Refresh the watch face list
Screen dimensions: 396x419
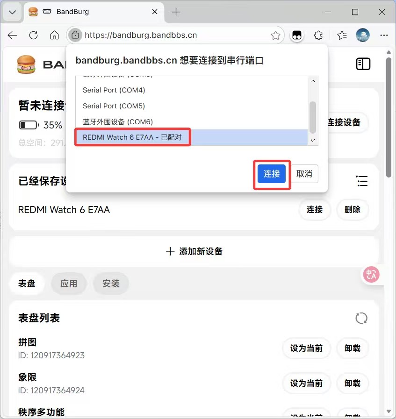(361, 318)
